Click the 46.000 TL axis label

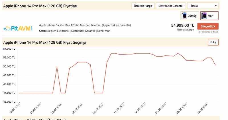click(x=9, y=84)
